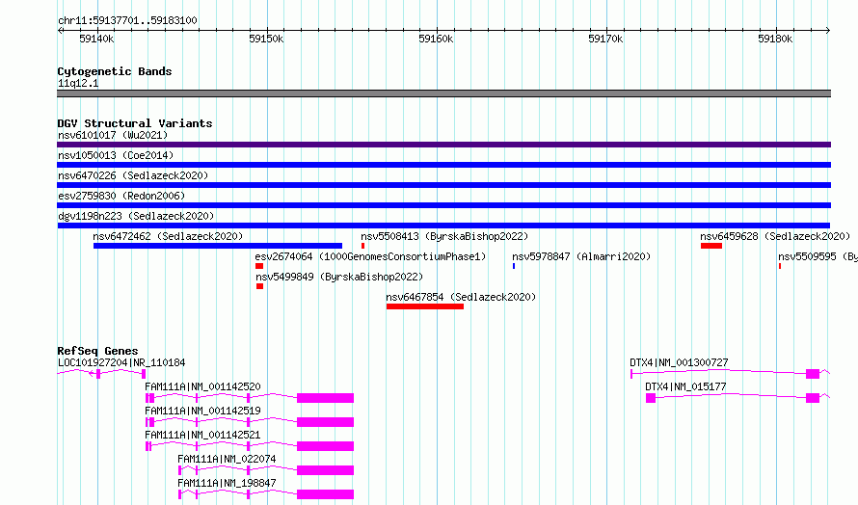Select the DTX4 NM_001300727 exon block
The height and width of the screenshot is (505, 858).
click(813, 374)
